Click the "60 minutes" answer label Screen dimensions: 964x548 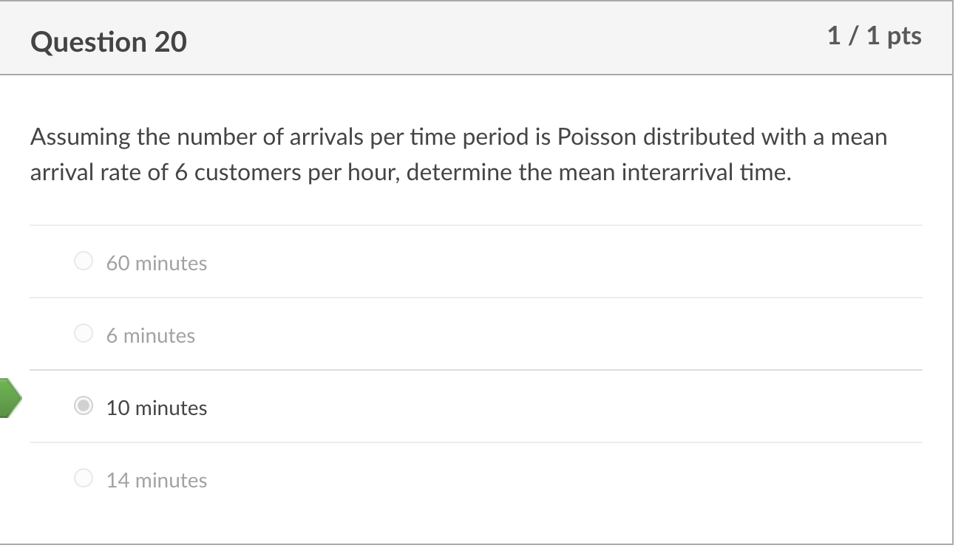pyautogui.click(x=157, y=263)
